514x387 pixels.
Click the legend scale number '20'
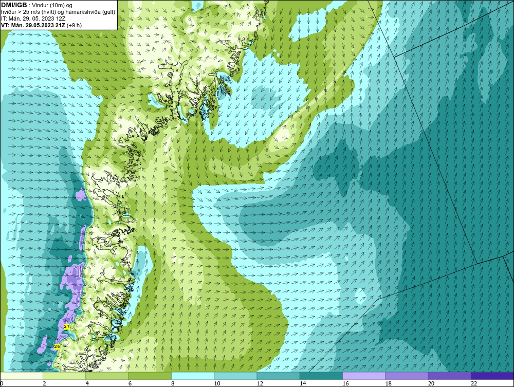click(x=431, y=383)
